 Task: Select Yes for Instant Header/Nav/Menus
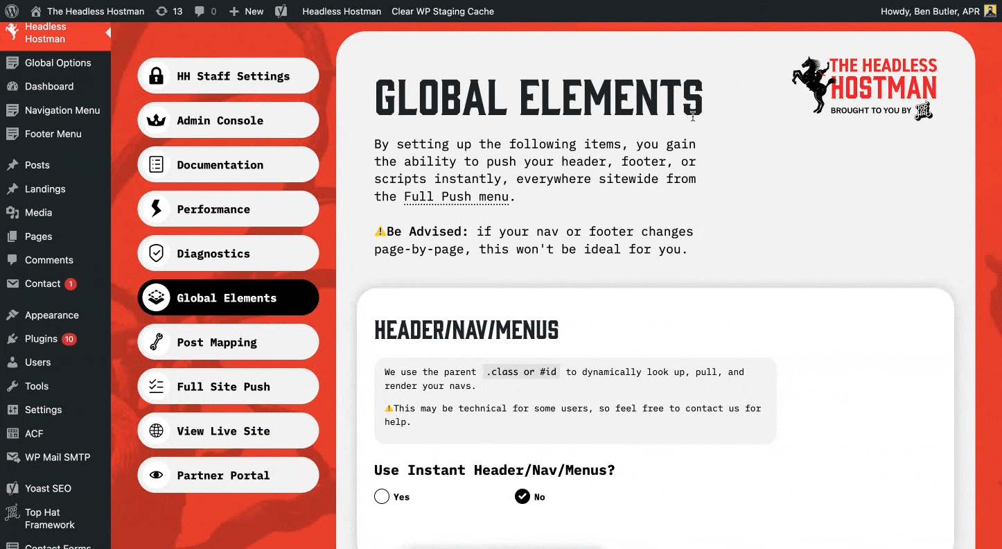[381, 496]
